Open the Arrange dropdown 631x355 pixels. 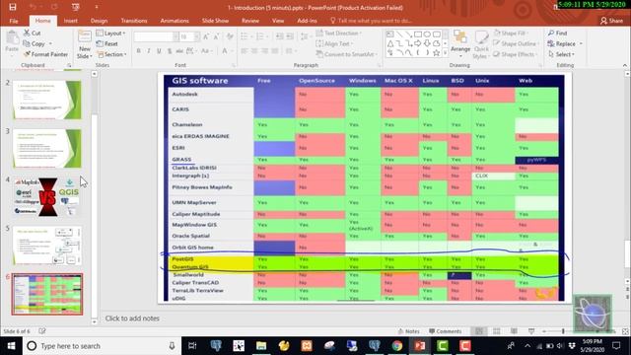[460, 43]
